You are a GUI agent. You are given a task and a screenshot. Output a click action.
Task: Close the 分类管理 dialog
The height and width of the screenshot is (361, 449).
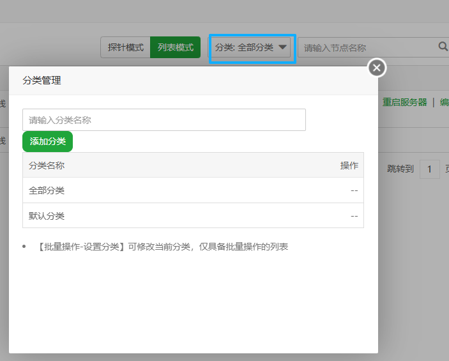[377, 67]
